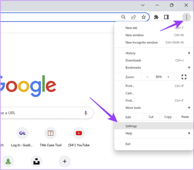Viewport: 194px width, 170px height.
Task: Select Settings from the menu
Action: click(x=131, y=126)
